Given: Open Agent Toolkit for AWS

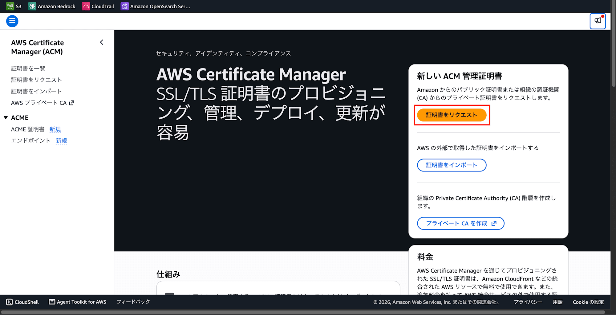Looking at the screenshot, I should pyautogui.click(x=77, y=302).
